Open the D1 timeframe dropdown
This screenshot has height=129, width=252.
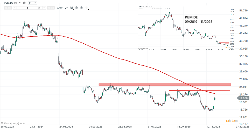[x=32, y=3]
